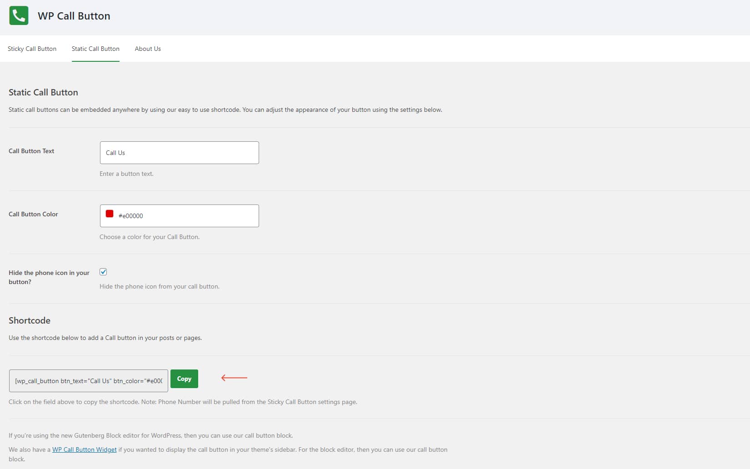Enable showing the phone icon in your button
Viewport: 750px width, 469px height.
coord(103,271)
